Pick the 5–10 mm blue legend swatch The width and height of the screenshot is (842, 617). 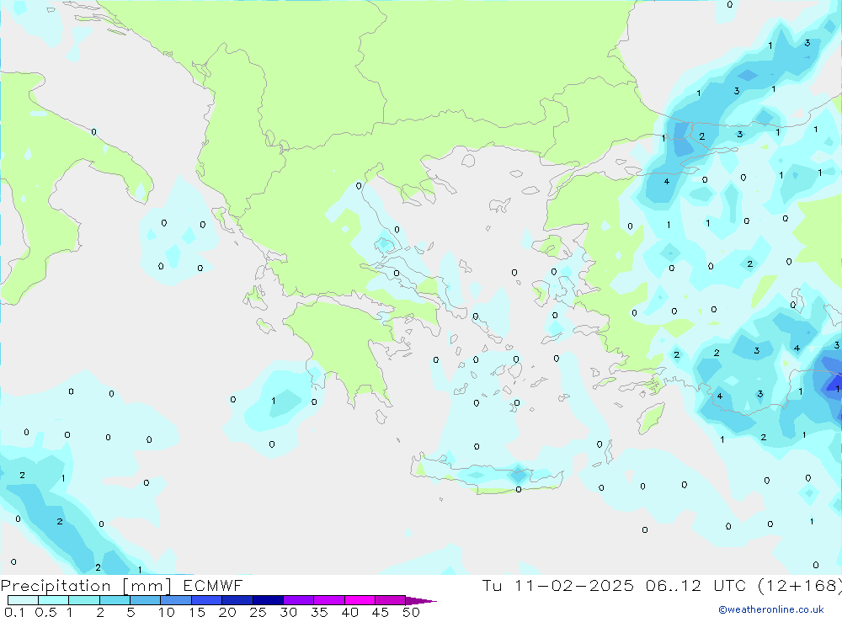[145, 600]
